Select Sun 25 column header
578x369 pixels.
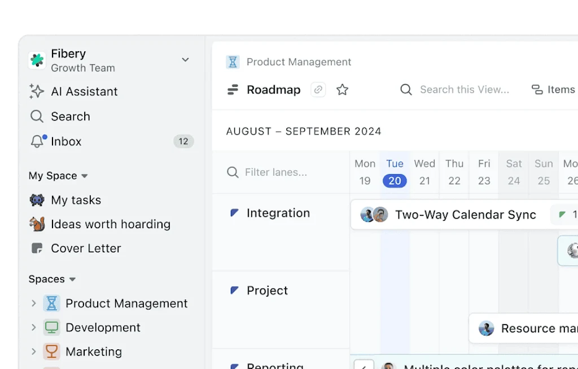coord(544,172)
